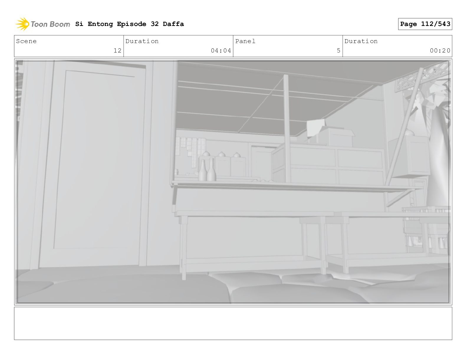Select the title 'Si Entong Episode 32 Daffa'

tap(129, 24)
